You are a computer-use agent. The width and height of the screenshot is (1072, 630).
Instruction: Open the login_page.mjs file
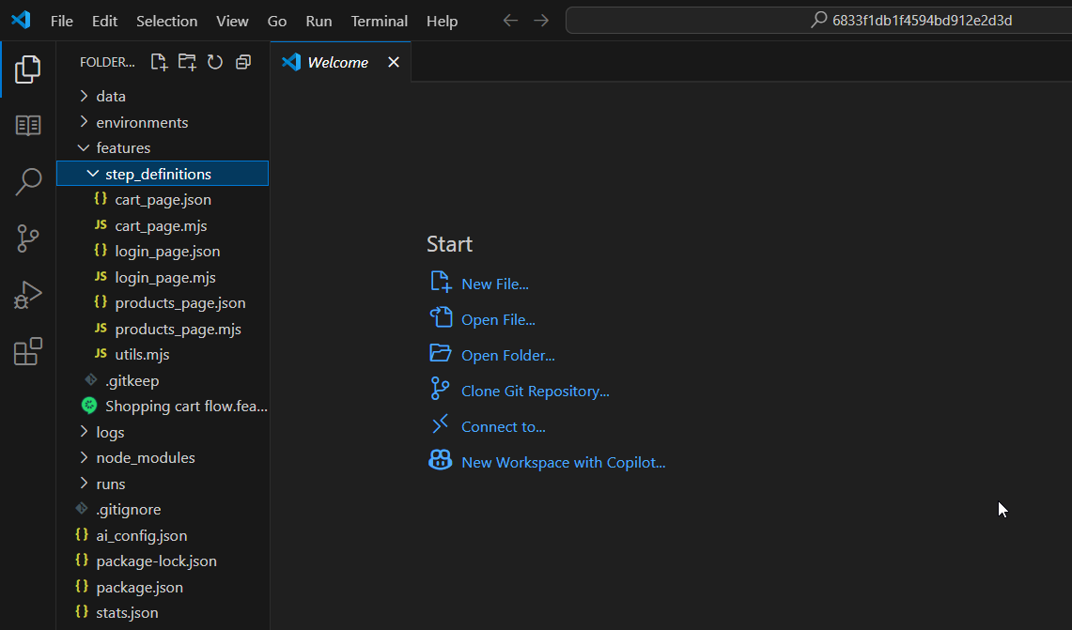pyautogui.click(x=165, y=278)
